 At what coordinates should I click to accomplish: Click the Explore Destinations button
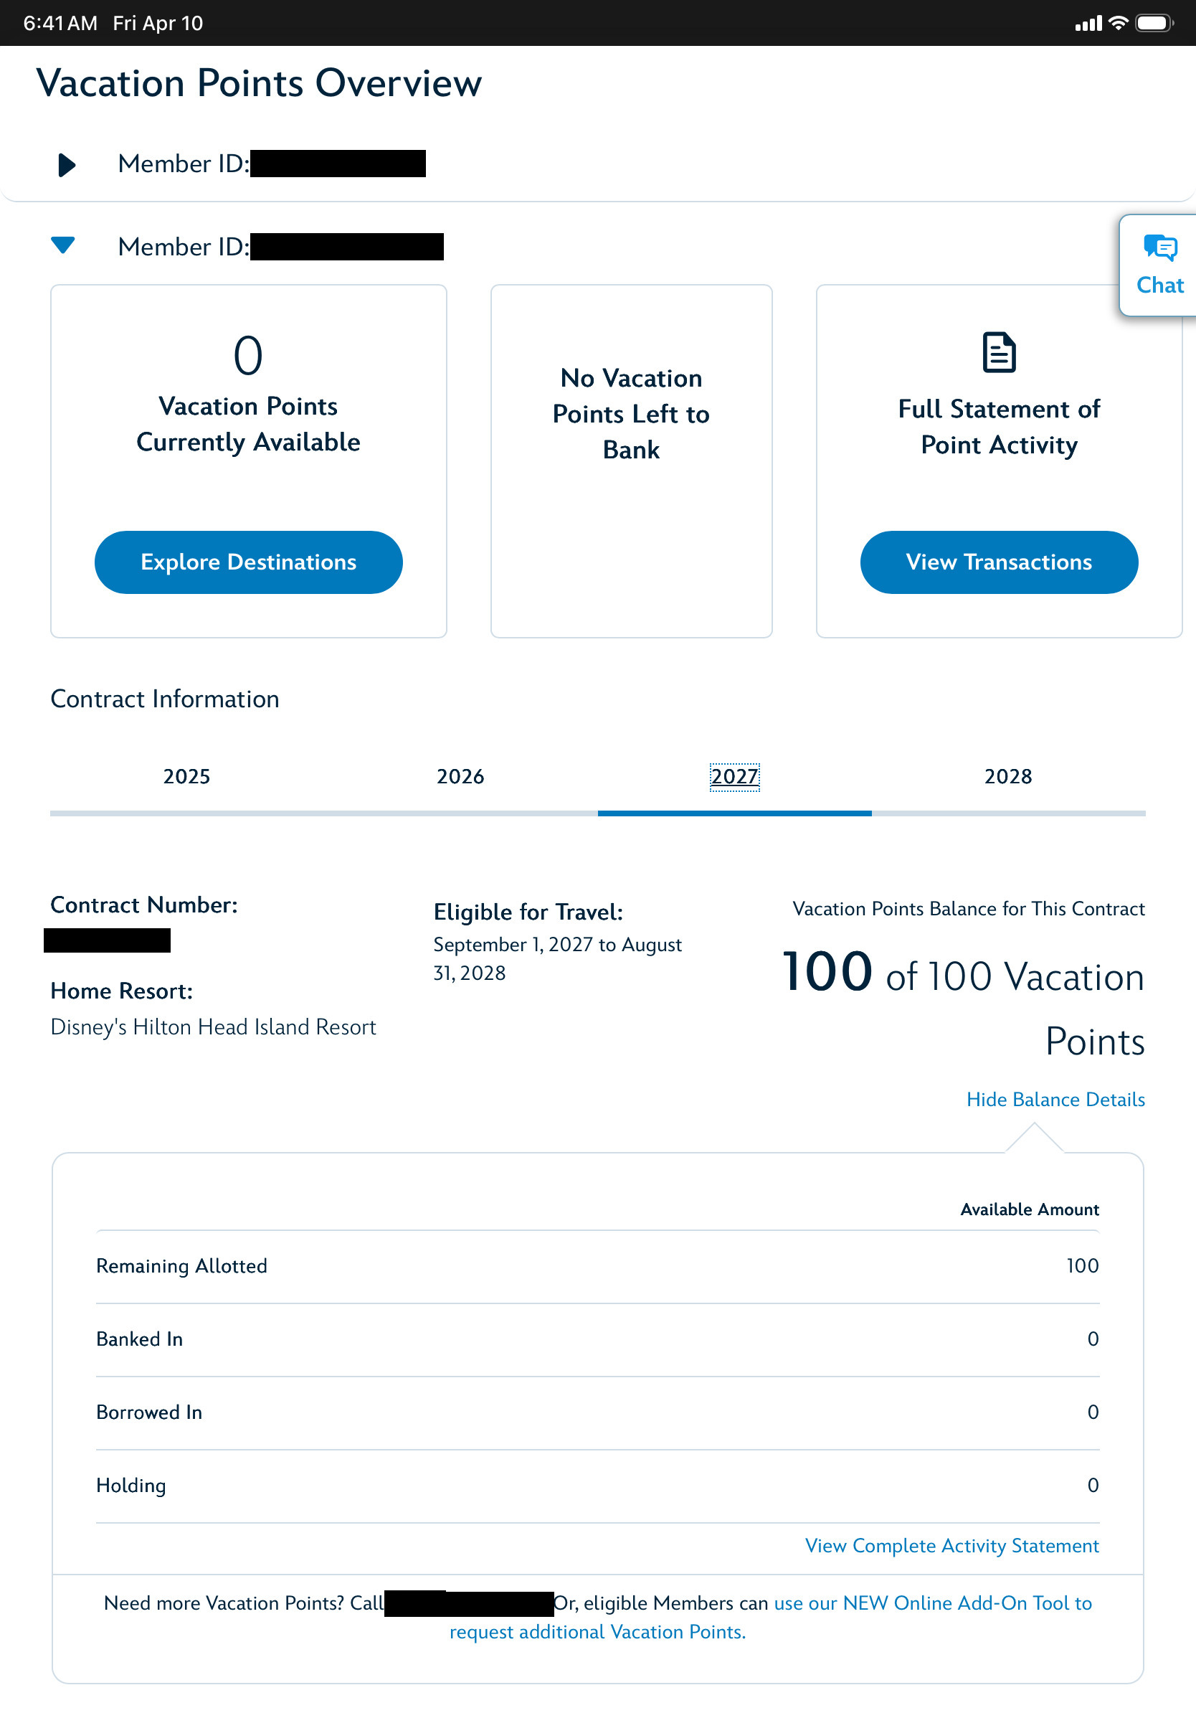[248, 562]
